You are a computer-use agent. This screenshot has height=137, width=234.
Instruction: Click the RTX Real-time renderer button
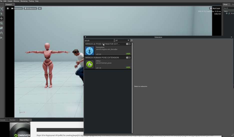click(30, 8)
